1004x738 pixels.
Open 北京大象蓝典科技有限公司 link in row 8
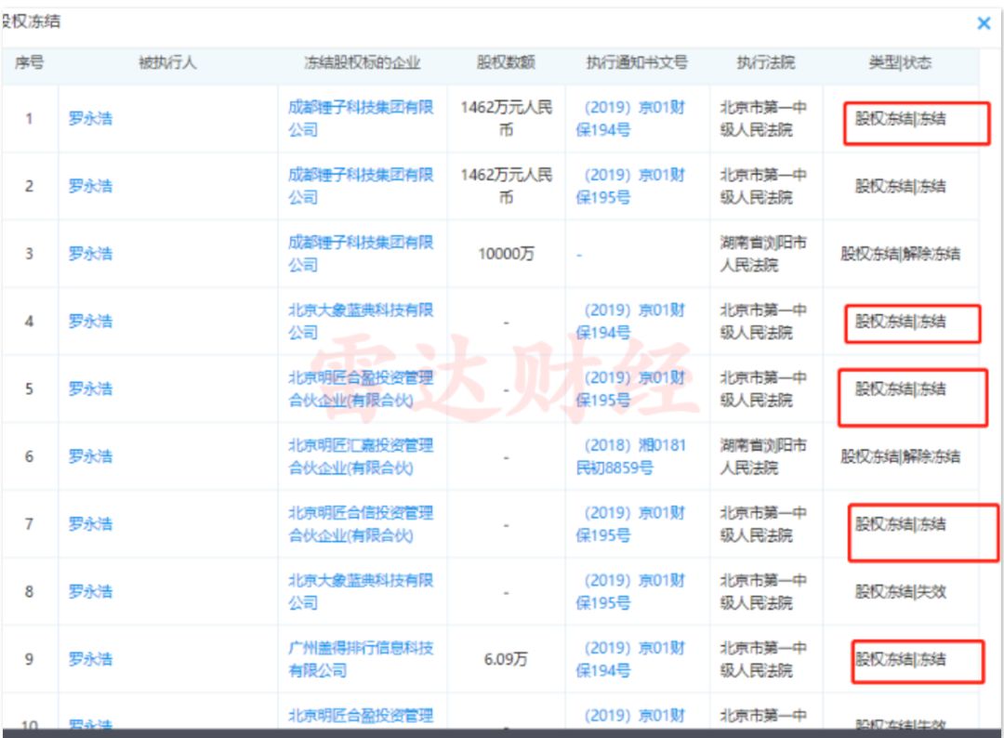(361, 591)
